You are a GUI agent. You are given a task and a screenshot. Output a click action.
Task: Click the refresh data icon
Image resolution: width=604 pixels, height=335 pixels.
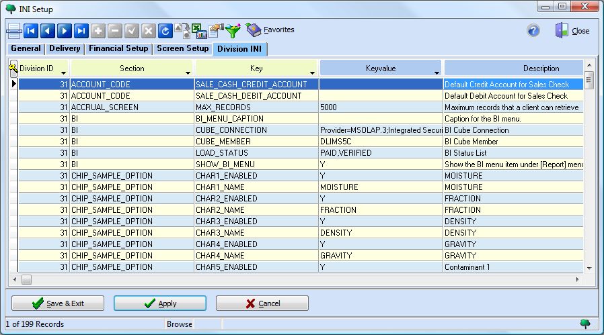pos(165,31)
